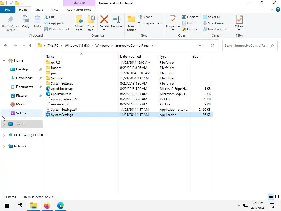Open Task View on taskbar
Screen dimensions: 281x211
coord(19,206)
